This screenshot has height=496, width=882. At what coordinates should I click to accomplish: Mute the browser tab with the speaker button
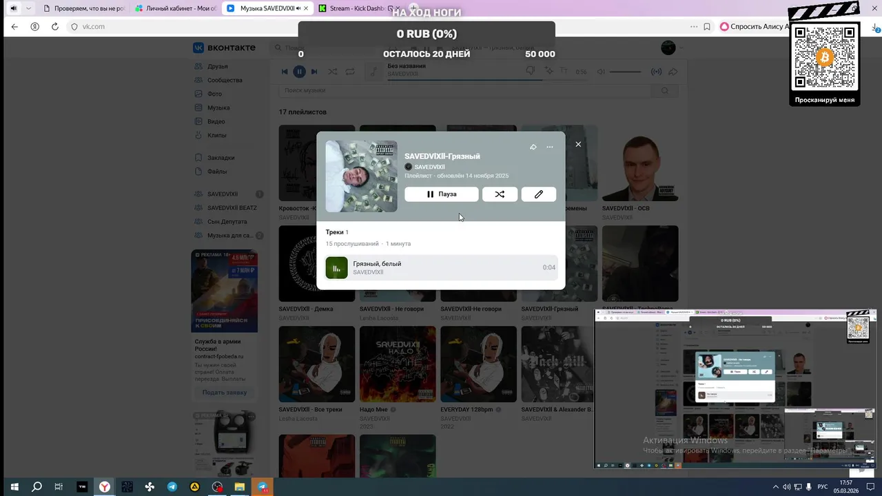[13, 8]
